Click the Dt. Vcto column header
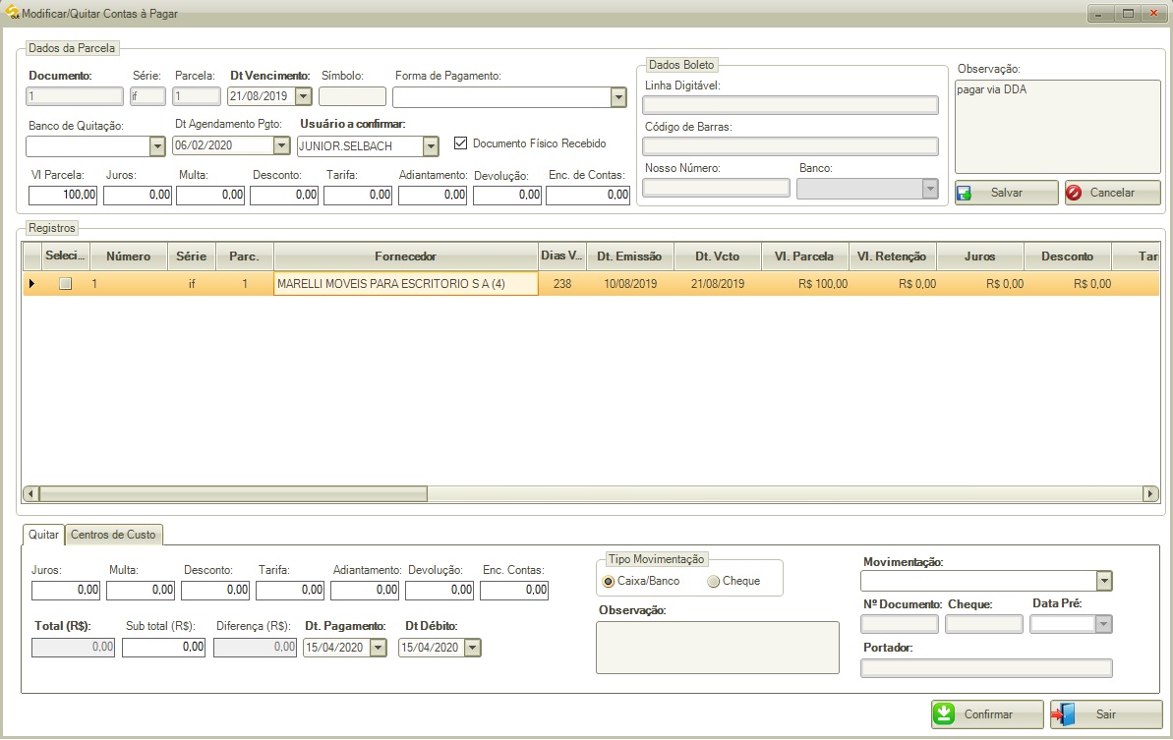The height and width of the screenshot is (740, 1173). pyautogui.click(x=718, y=256)
